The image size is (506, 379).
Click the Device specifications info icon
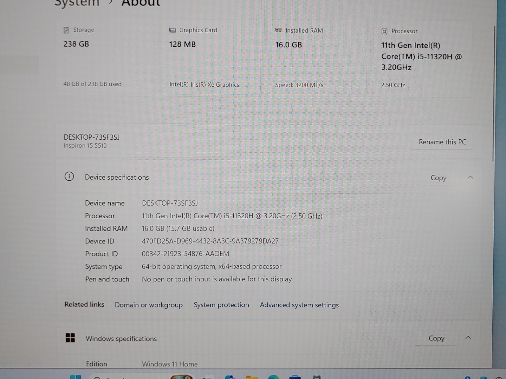click(x=69, y=177)
